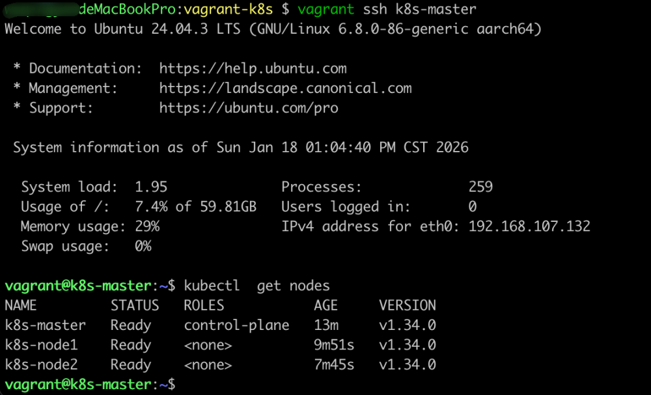
Task: Click the AGE column header
Action: point(325,305)
